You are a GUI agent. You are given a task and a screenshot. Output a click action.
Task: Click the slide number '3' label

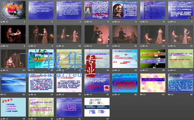tap(80, 22)
